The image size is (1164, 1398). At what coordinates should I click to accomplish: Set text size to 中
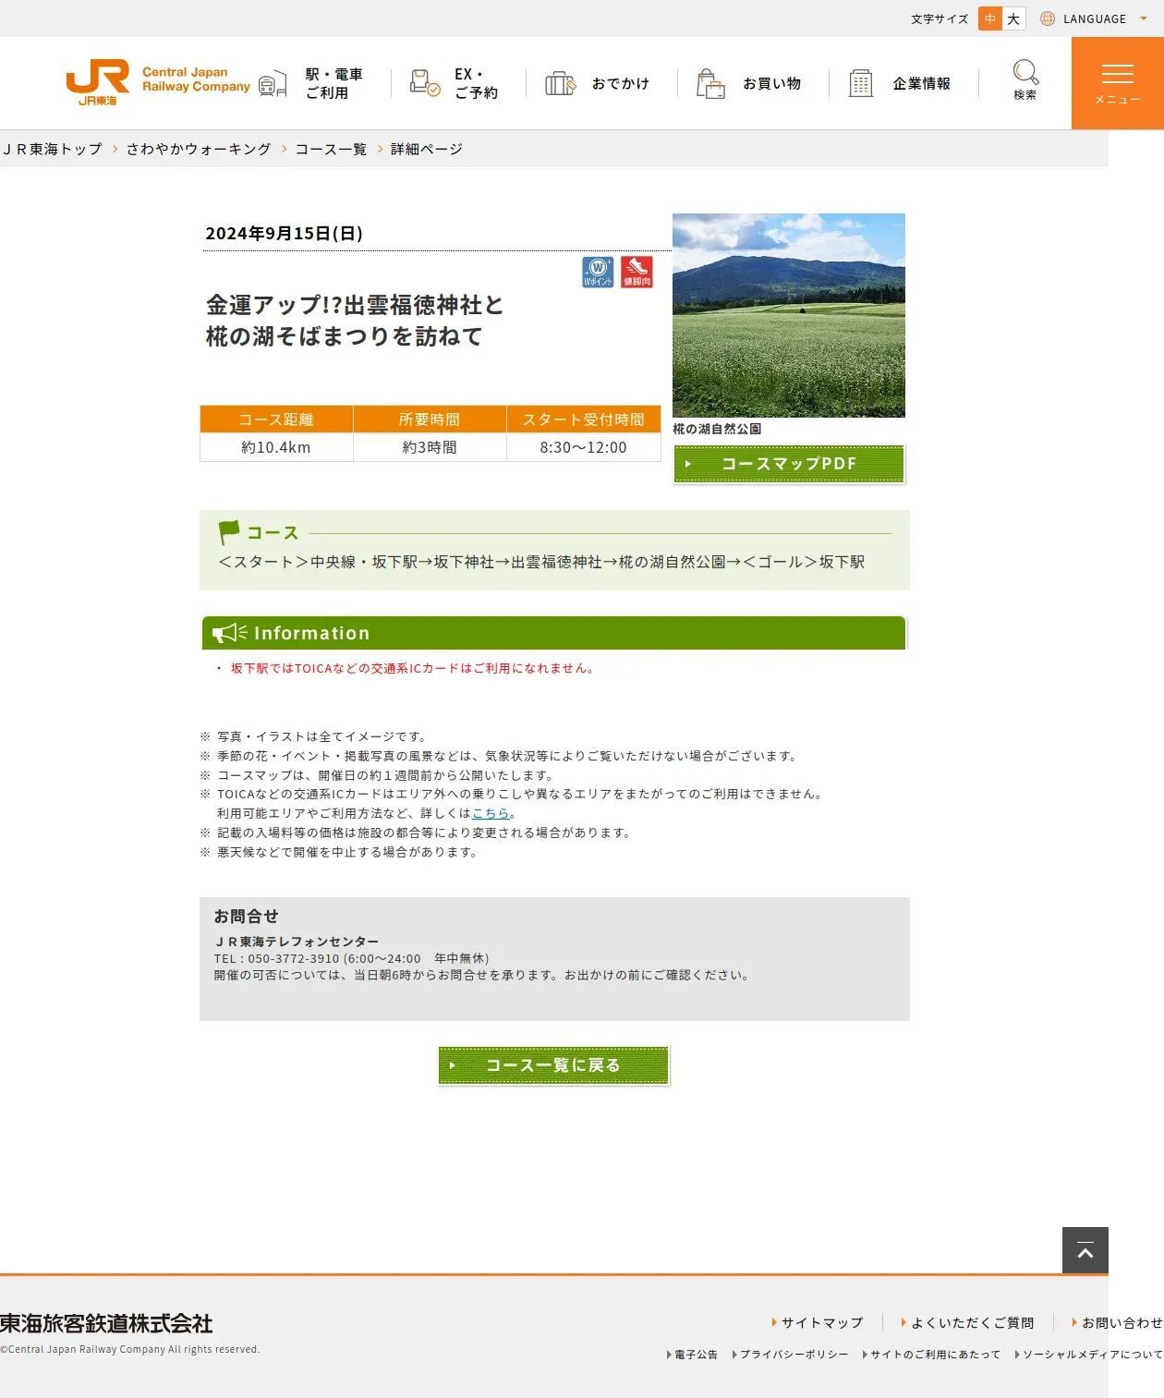pos(990,18)
